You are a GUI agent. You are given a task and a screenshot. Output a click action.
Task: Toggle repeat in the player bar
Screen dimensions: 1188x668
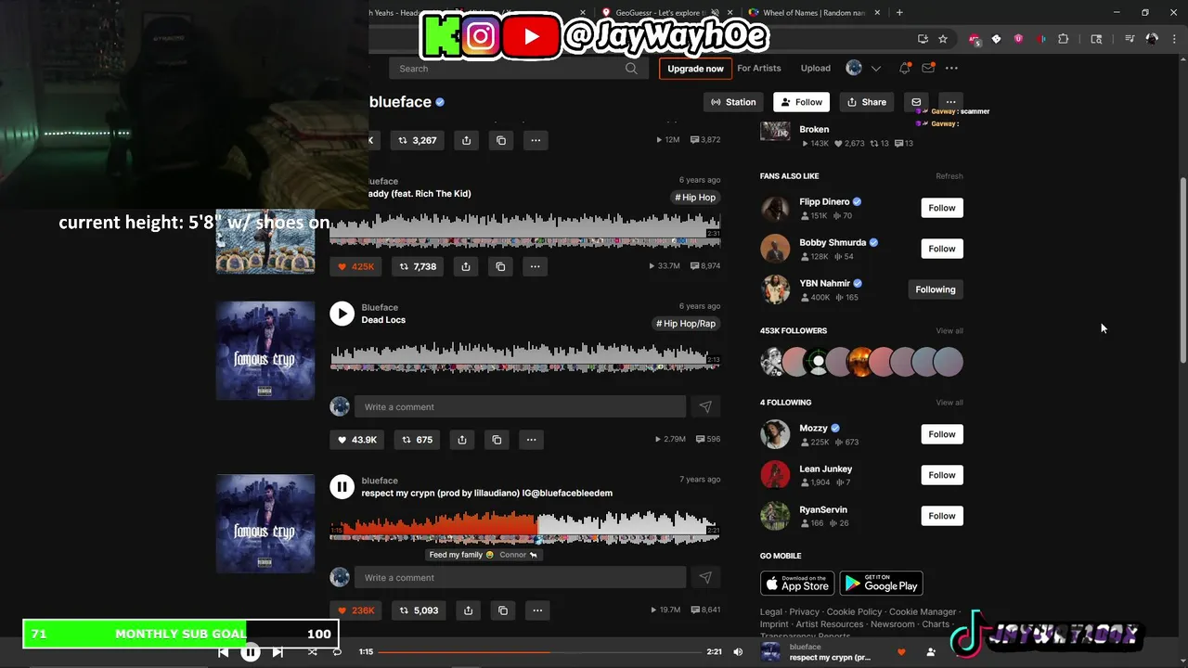tap(337, 652)
